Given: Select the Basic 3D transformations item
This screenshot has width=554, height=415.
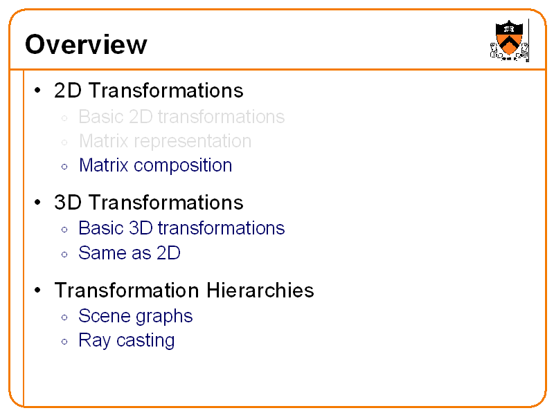Looking at the screenshot, I should pos(181,228).
